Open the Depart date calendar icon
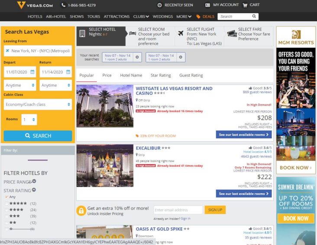Viewport: 317px width, 245px height. pyautogui.click(x=32, y=72)
